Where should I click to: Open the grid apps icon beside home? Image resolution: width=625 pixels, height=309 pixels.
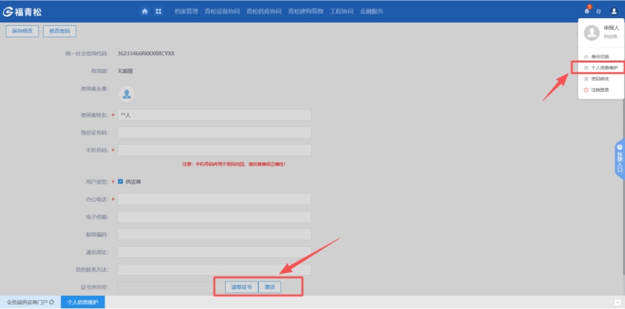pos(158,11)
